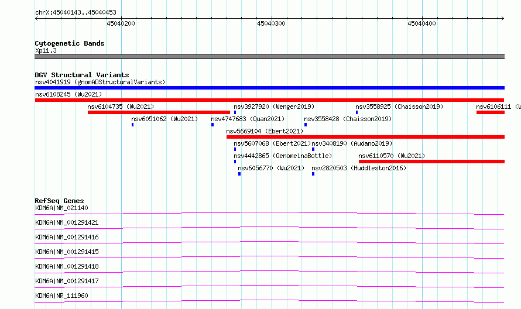
Task: Select the KDM6A|NM_001291417 transcript label
Action: [x=67, y=281]
